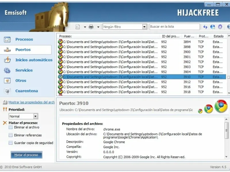The image size is (230, 172).
Task: Click the Matar el proceso button
Action: coord(26,155)
